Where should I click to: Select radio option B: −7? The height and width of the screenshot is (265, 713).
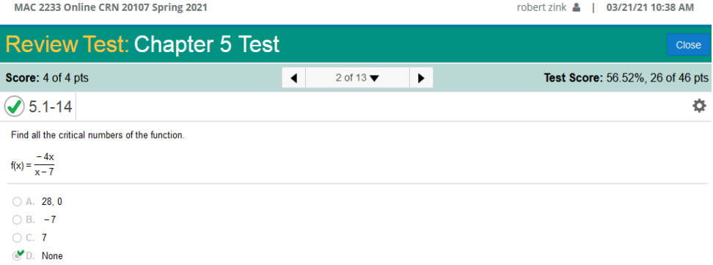[17, 220]
